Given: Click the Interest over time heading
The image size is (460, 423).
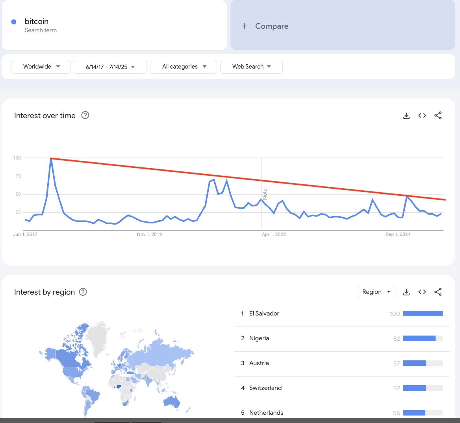Looking at the screenshot, I should [x=45, y=115].
